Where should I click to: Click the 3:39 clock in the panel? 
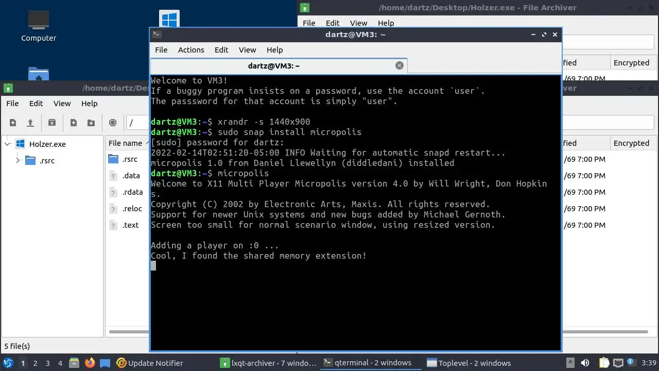click(649, 363)
